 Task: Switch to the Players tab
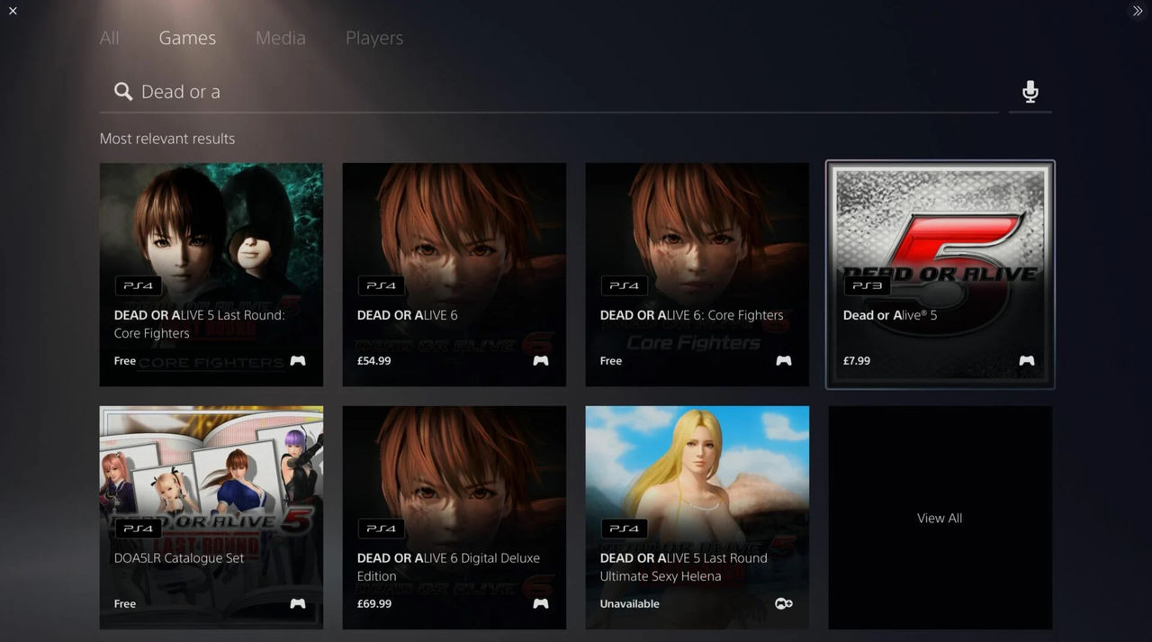(373, 38)
